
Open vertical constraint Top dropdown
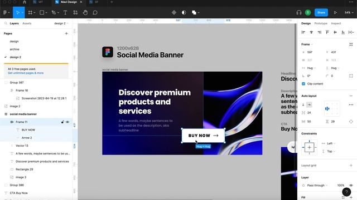[x=331, y=151]
